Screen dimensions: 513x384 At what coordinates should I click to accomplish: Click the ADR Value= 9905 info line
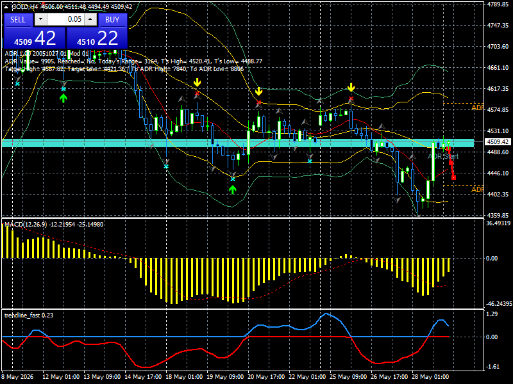[x=133, y=61]
